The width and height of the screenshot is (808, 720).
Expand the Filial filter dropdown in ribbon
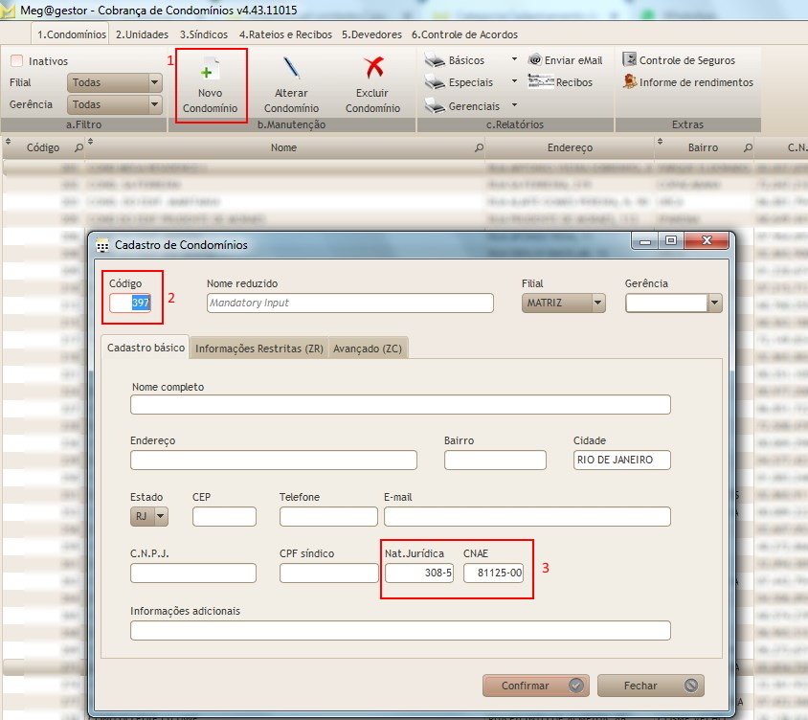pos(155,82)
